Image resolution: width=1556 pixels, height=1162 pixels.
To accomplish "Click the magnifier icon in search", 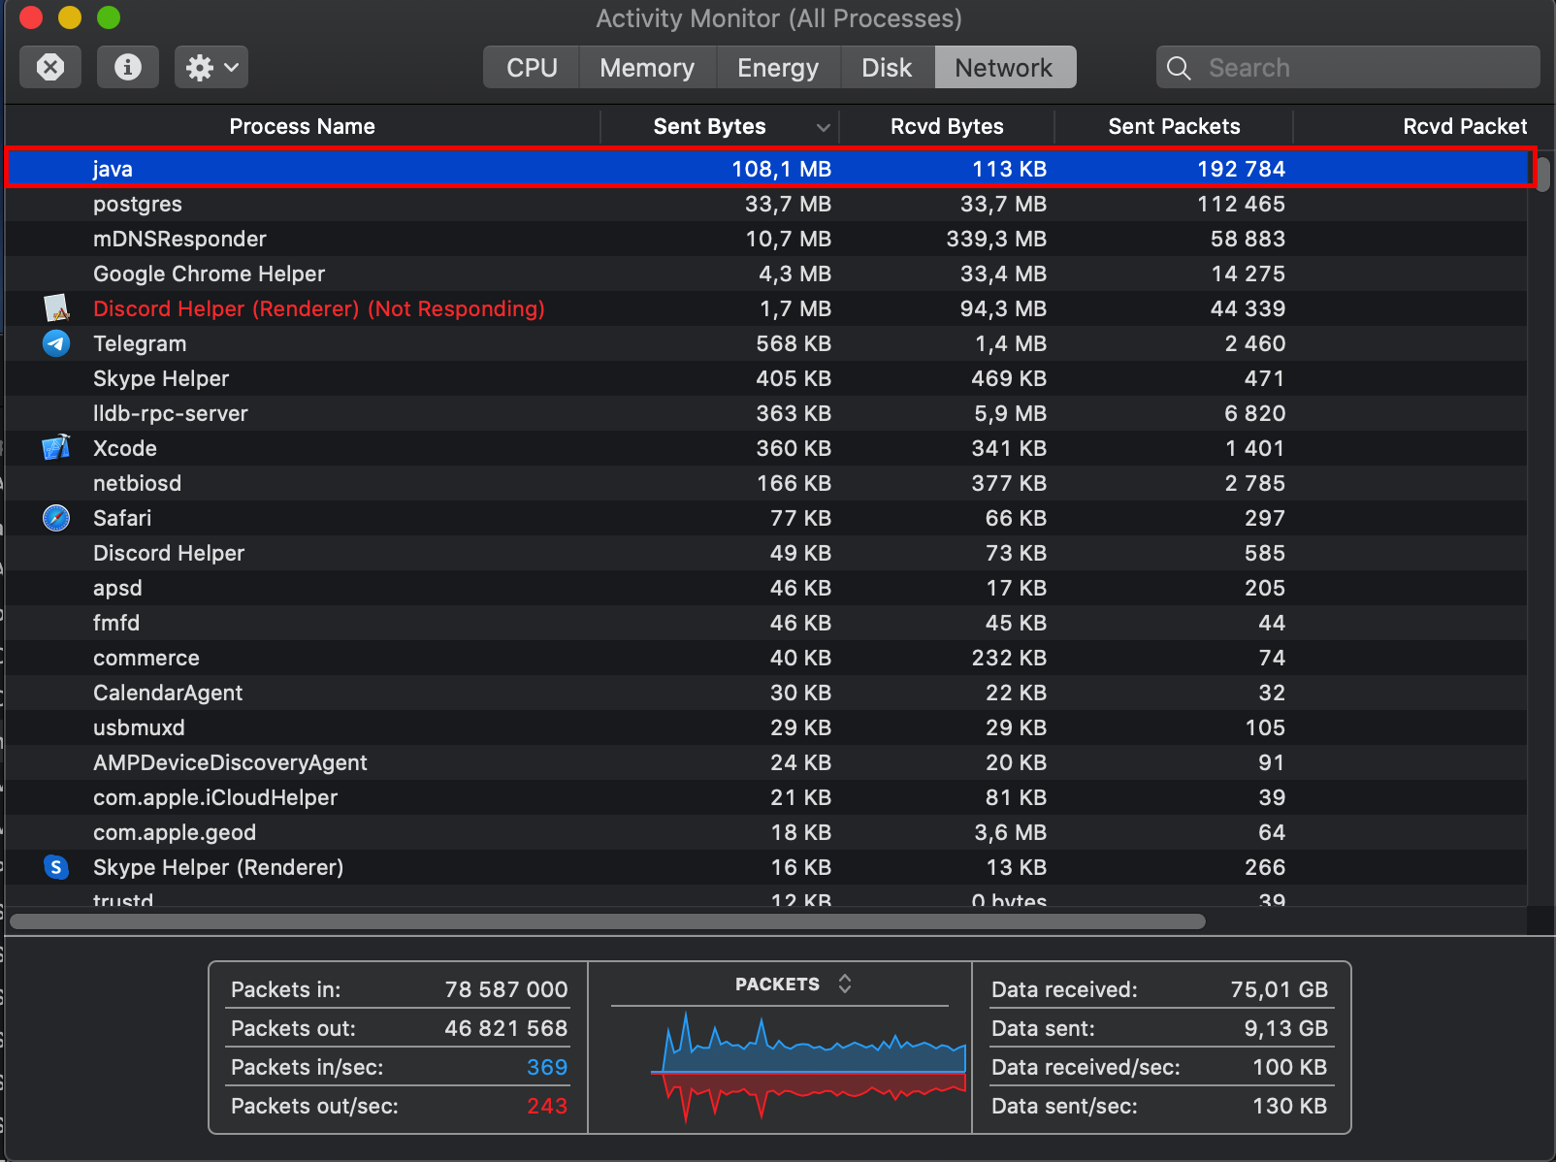I will tap(1179, 68).
